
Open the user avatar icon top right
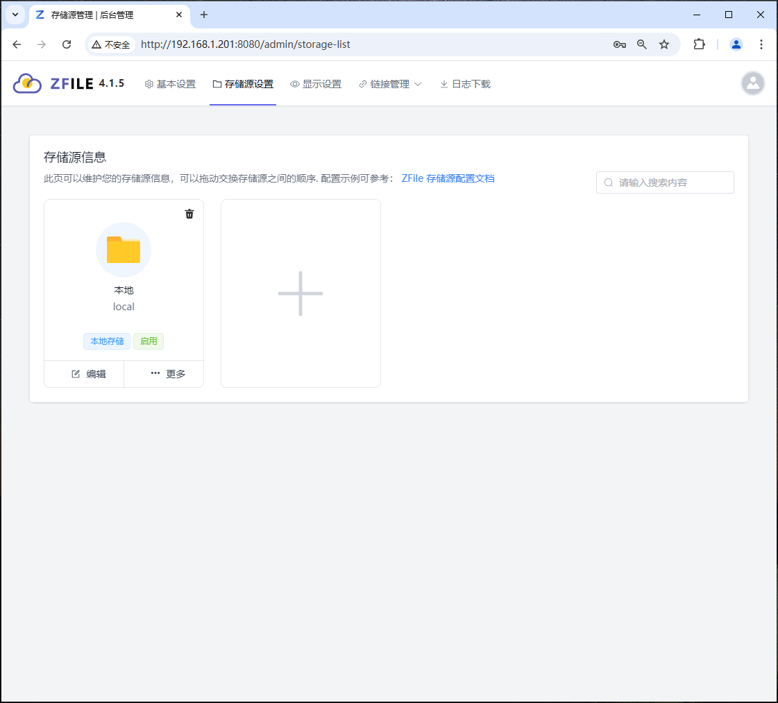(x=753, y=83)
